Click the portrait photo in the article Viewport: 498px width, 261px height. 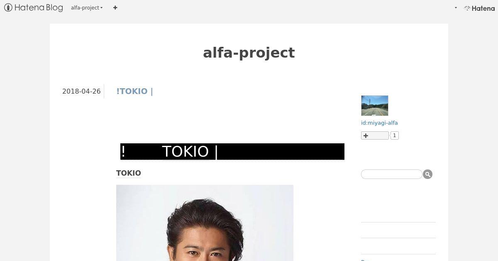[x=205, y=223]
